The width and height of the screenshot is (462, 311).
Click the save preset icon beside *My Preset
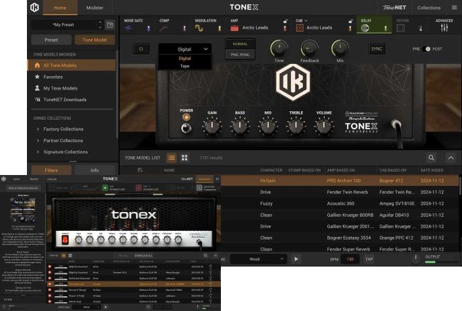click(110, 25)
